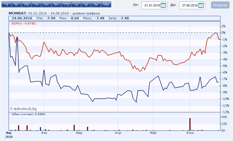Select the Max range button

106,4
